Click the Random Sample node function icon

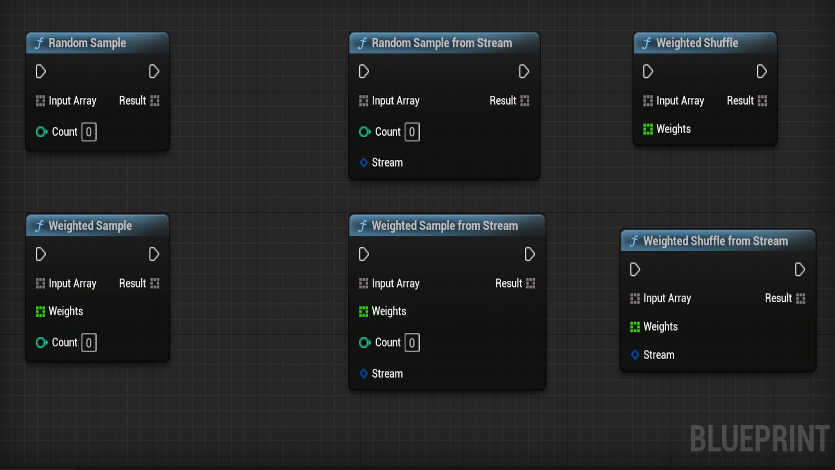click(x=39, y=43)
